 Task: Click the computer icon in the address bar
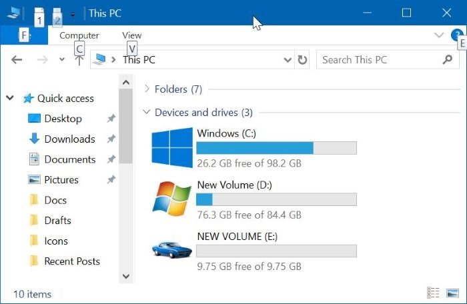point(99,59)
